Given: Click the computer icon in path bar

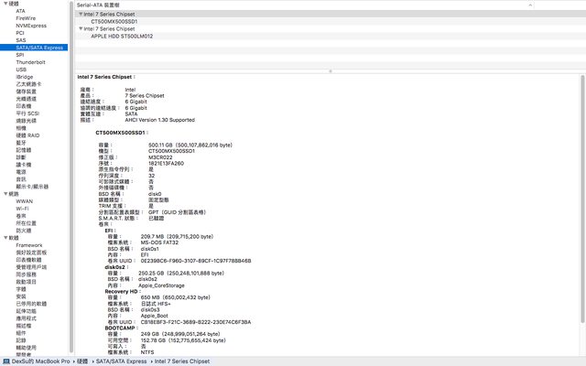Looking at the screenshot, I should (x=5, y=361).
